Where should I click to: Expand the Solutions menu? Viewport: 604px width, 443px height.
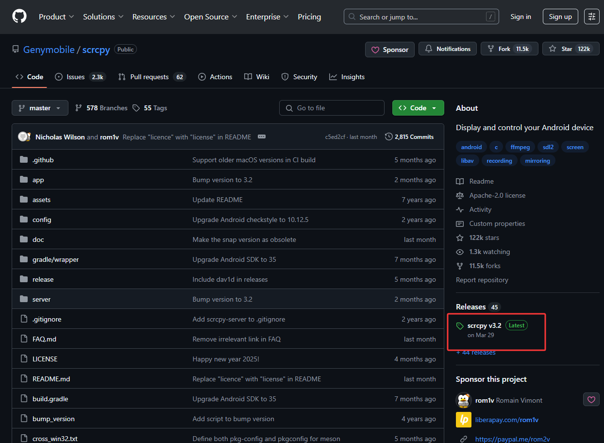click(103, 17)
